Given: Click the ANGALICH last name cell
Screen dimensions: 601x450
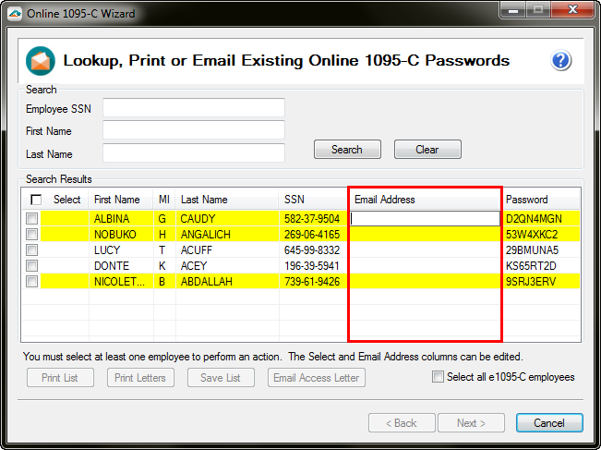Looking at the screenshot, I should pos(227,235).
